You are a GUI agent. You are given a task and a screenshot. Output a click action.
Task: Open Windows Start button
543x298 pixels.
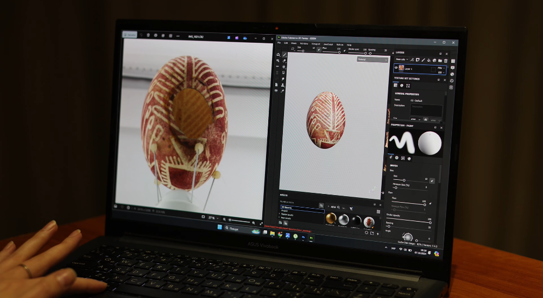(220, 227)
